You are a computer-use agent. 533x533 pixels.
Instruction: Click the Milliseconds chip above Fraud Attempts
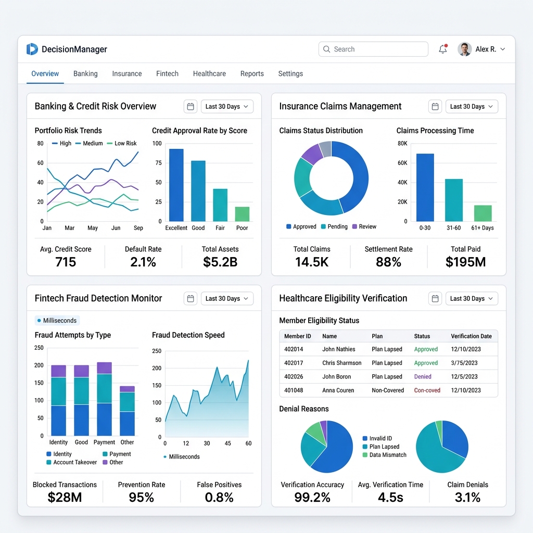click(57, 321)
